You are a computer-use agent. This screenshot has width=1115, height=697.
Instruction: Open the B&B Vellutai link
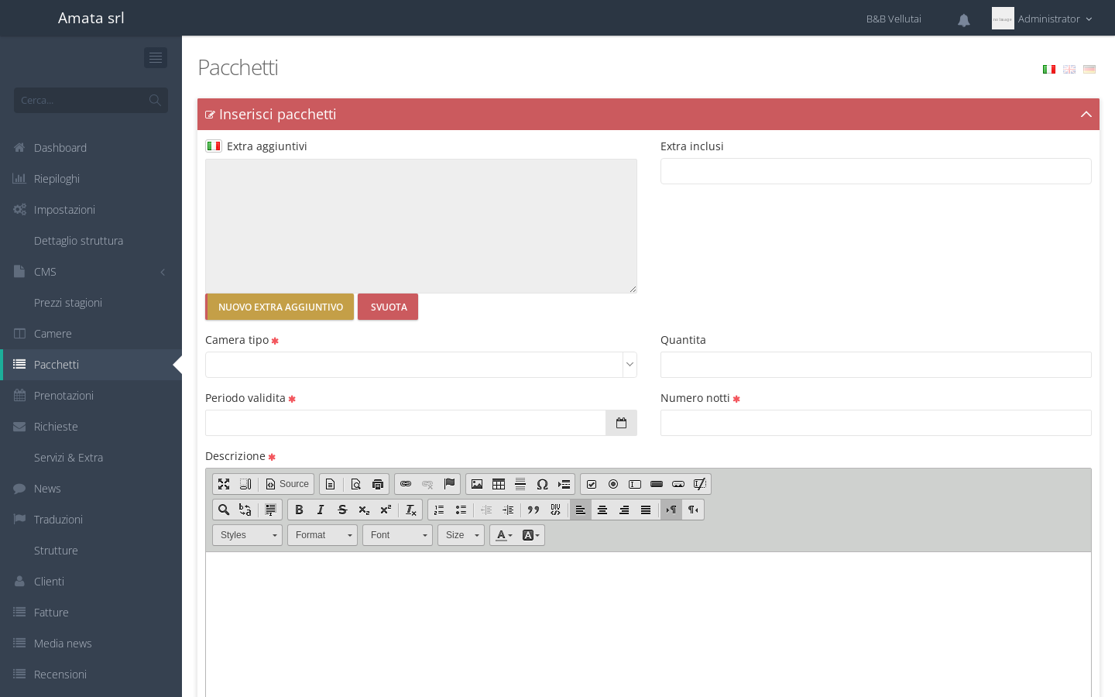[x=894, y=19]
